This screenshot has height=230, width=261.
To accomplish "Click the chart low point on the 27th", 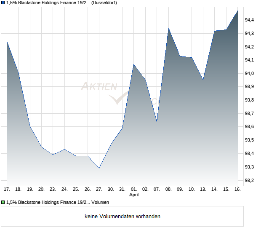I will pos(99,168).
